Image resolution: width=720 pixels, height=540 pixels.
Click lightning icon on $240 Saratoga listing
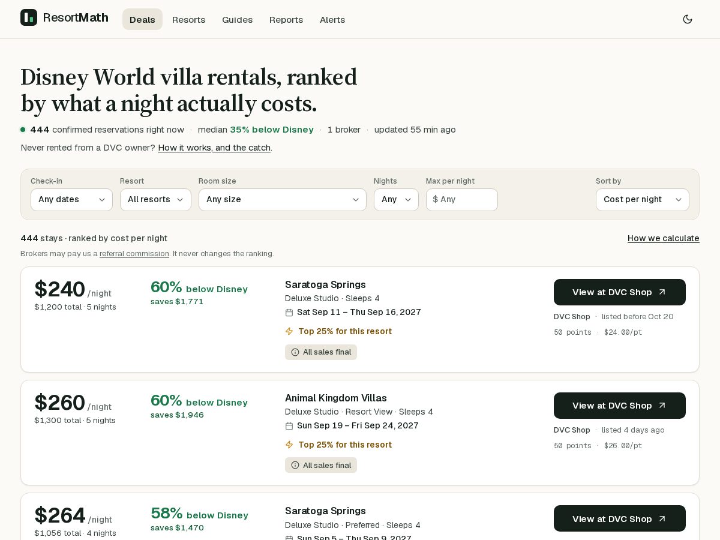(289, 331)
